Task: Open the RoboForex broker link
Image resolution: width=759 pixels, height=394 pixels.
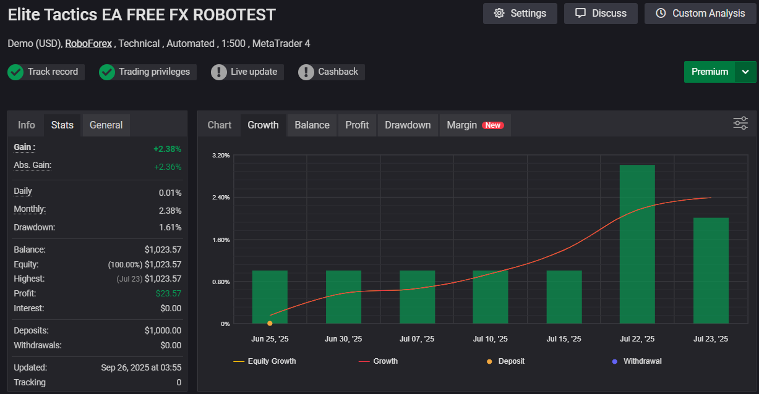Action: coord(88,44)
